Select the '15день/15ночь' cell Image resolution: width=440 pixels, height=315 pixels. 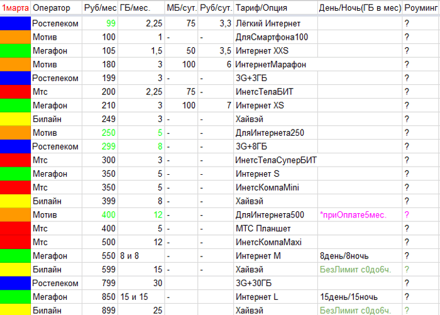[348, 297]
